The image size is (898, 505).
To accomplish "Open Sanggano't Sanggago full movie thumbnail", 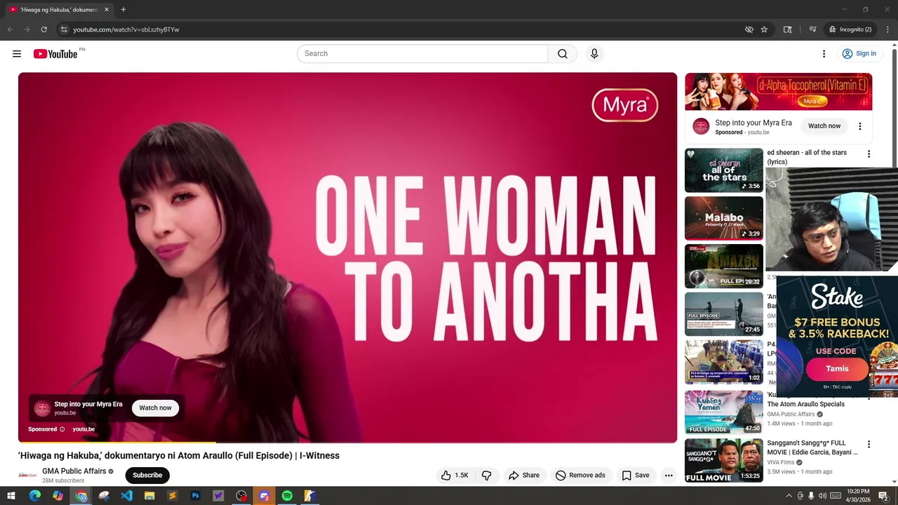I will tap(724, 460).
